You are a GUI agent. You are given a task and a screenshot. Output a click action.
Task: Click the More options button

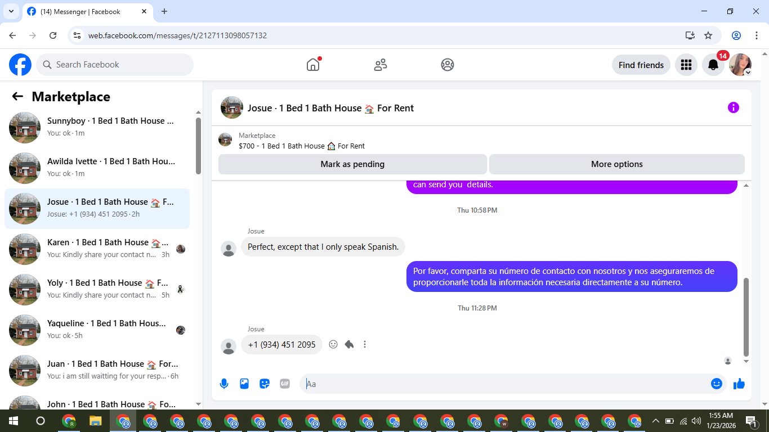coord(617,164)
